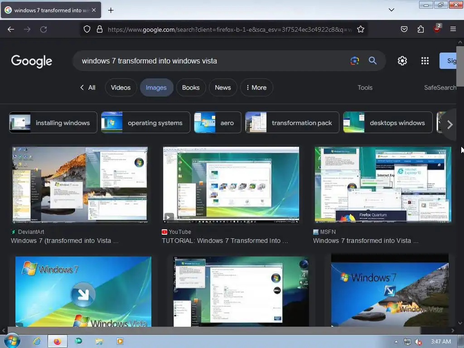
Task: Go back to previous page
Action: pos(11,29)
